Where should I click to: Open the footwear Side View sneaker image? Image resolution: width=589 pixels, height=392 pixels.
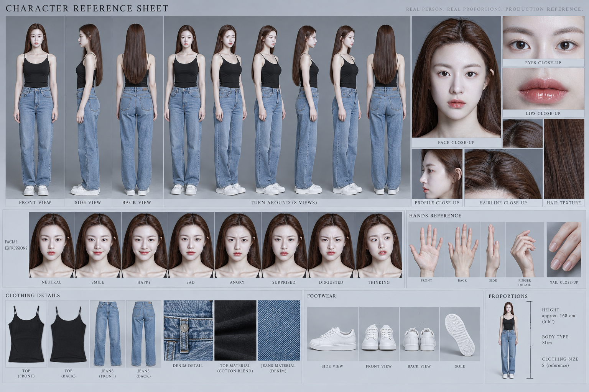[333, 334]
